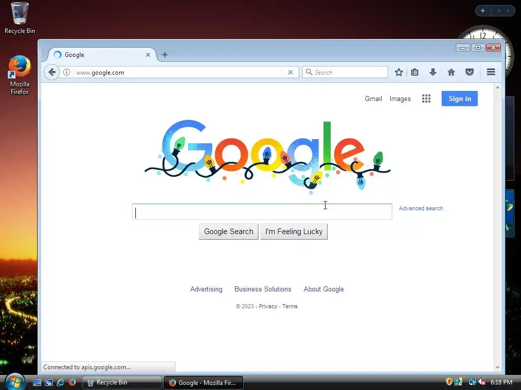Screen dimensions: 521x390
Task: Click Switch between windows quick launch icon
Action: pos(49,382)
